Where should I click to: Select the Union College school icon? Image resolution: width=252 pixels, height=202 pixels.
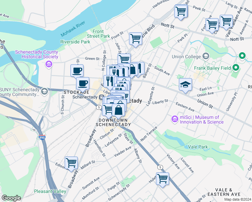pos(206,56)
